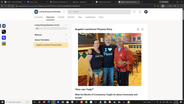
Task: Switch to the Leaderboards tab
Action: pyautogui.click(x=90, y=17)
